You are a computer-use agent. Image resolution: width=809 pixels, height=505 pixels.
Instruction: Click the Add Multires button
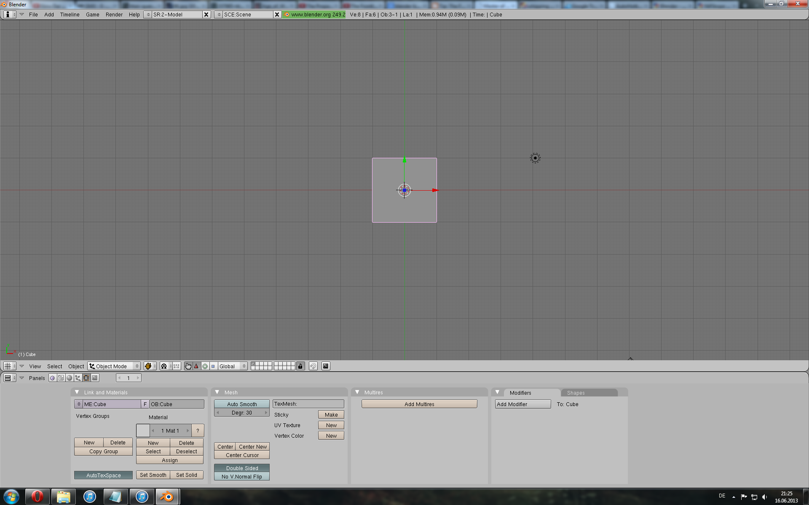click(x=419, y=404)
